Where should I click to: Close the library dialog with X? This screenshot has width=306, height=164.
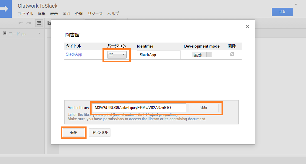coord(247,26)
